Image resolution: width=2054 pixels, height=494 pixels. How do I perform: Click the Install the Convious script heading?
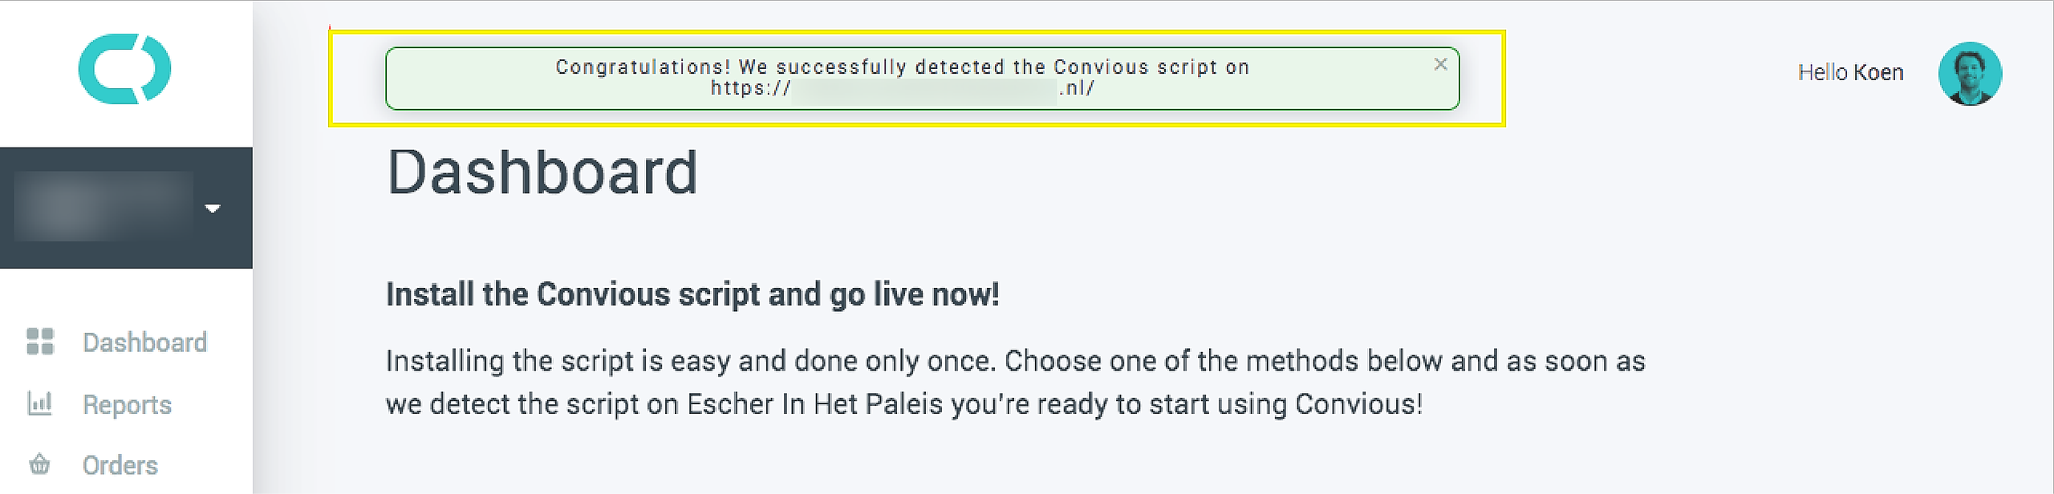coord(692,294)
